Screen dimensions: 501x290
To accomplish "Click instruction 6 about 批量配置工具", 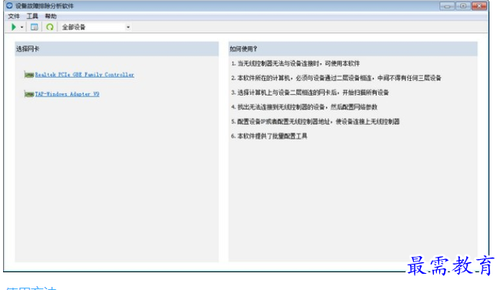I will click(x=269, y=137).
